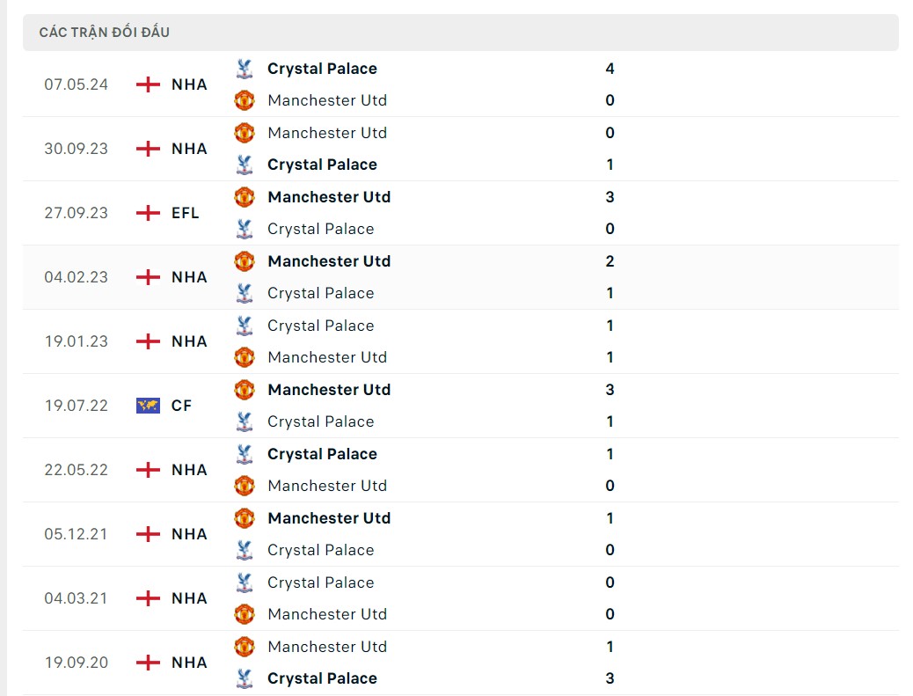Open Manchester Utd link in 27.09.23 EFL match
913x696 pixels.
pos(329,197)
